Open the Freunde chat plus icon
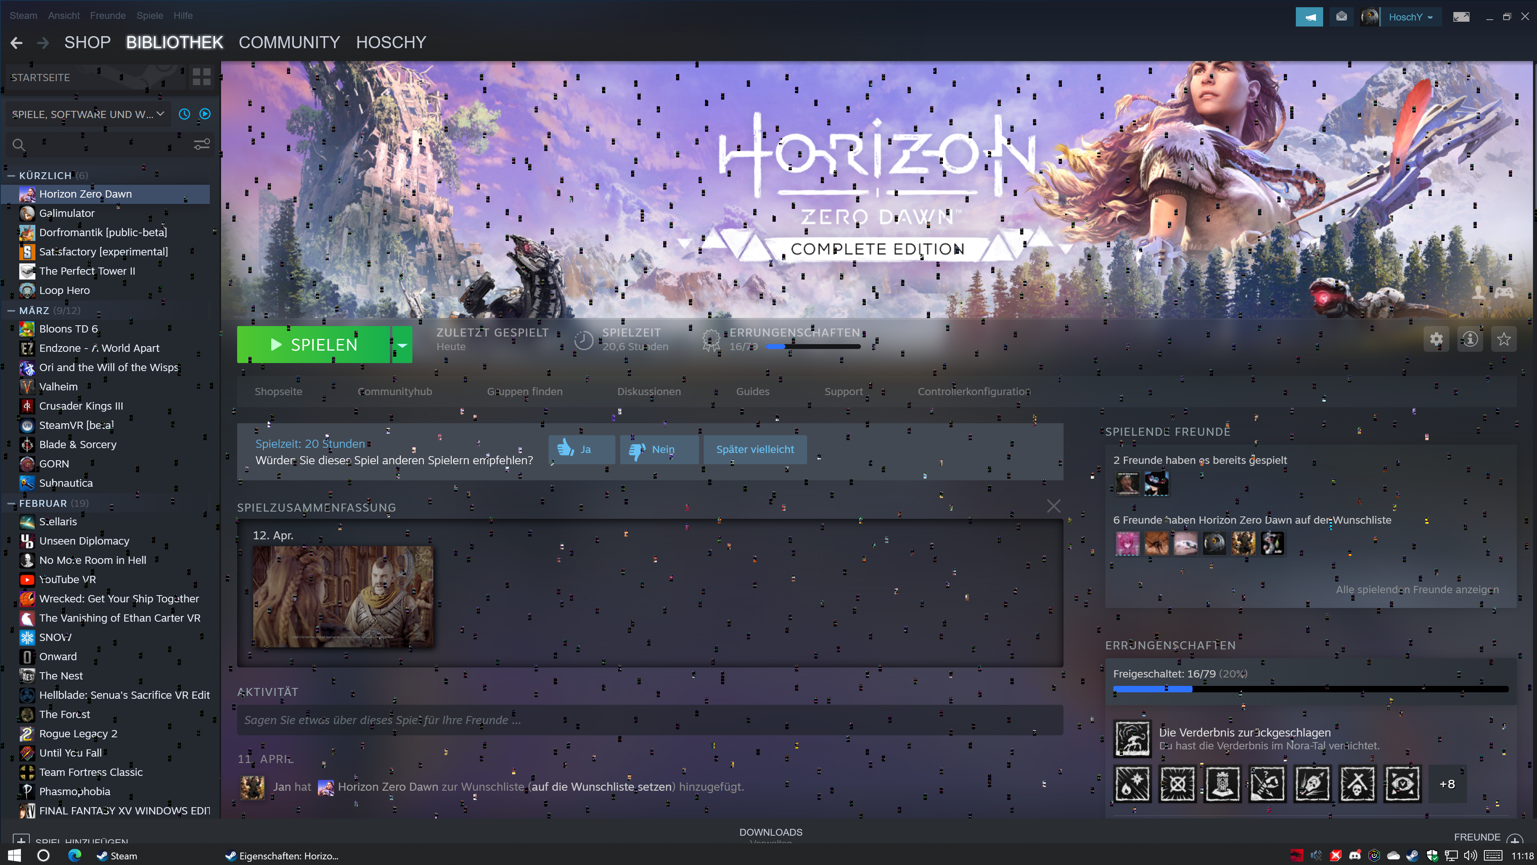 point(1514,839)
